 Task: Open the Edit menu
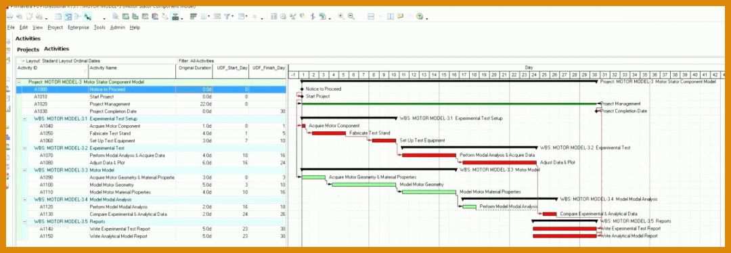pyautogui.click(x=23, y=28)
